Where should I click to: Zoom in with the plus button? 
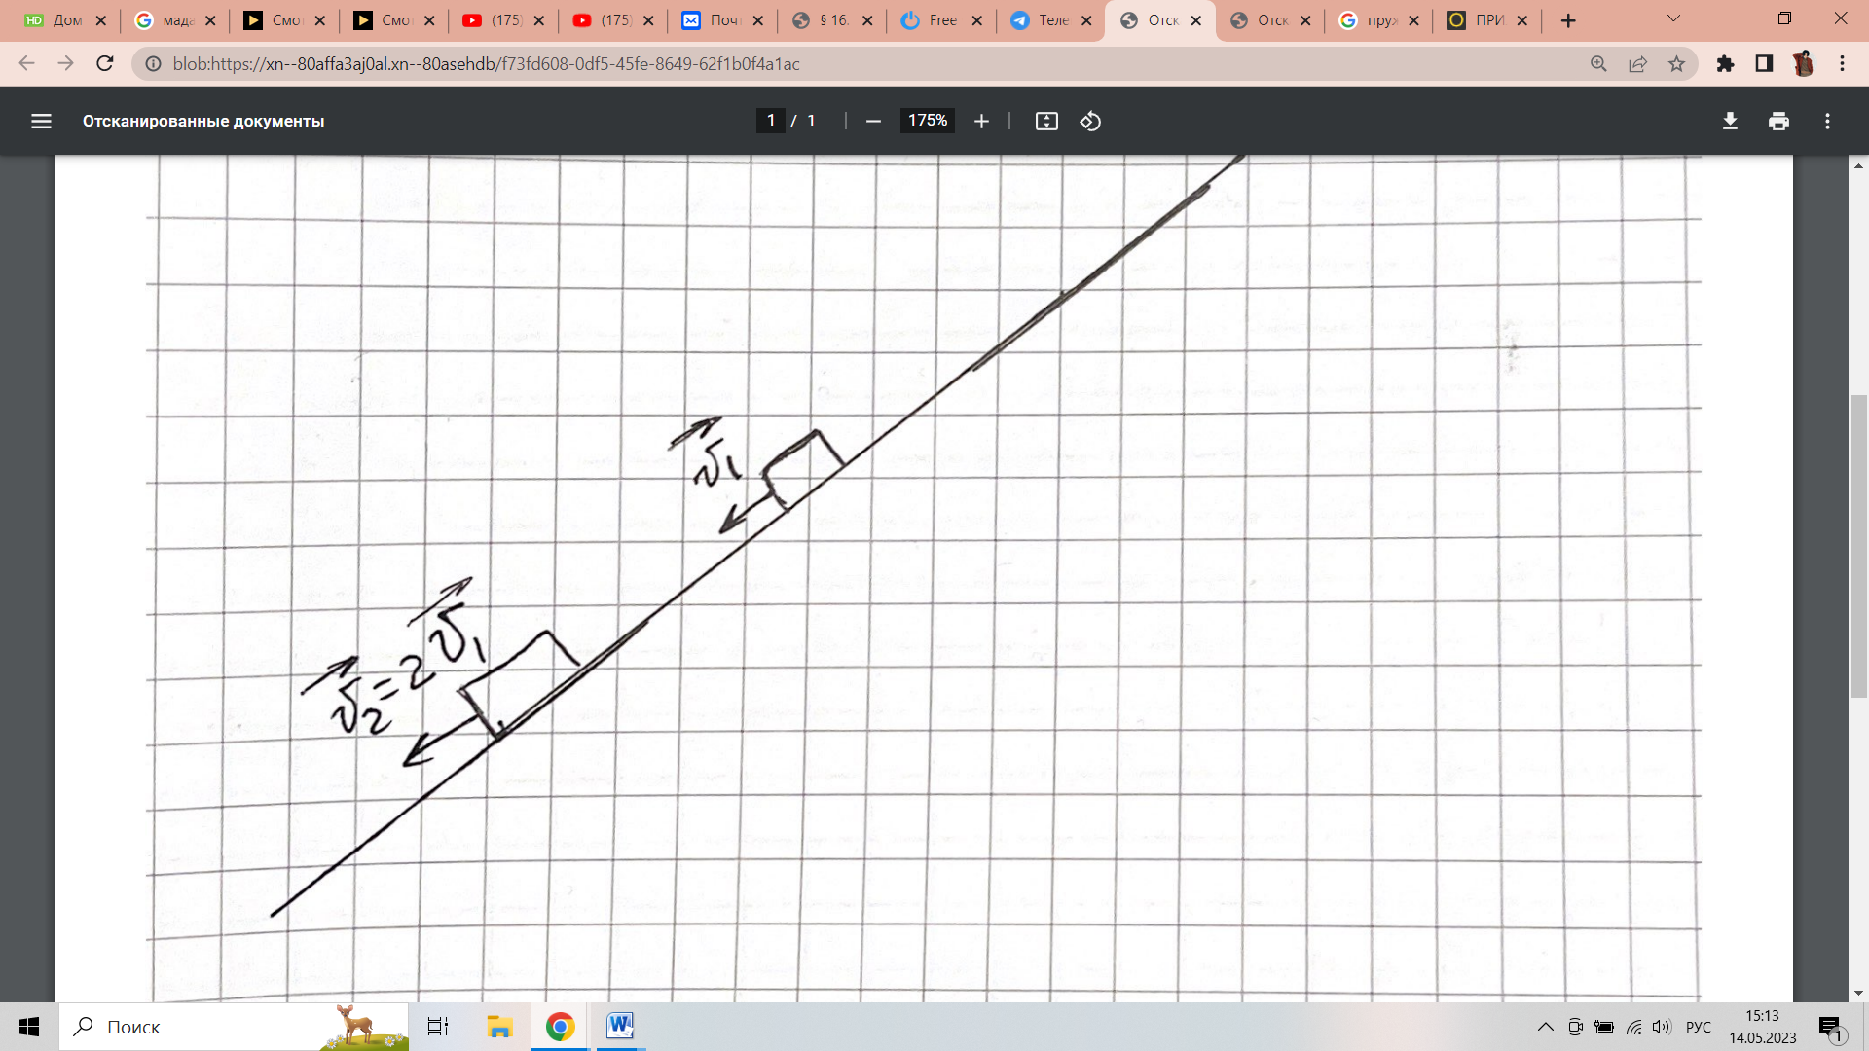pyautogui.click(x=981, y=121)
